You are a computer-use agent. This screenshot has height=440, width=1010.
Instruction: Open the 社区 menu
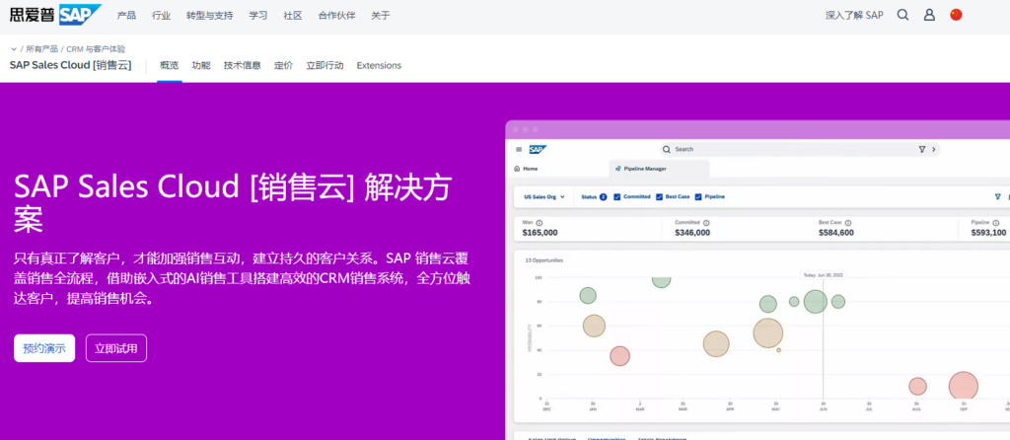[293, 16]
